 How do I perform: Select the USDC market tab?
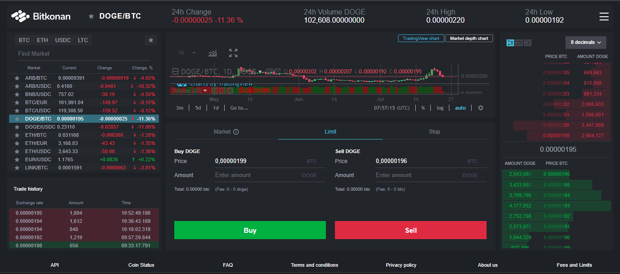[x=63, y=40]
